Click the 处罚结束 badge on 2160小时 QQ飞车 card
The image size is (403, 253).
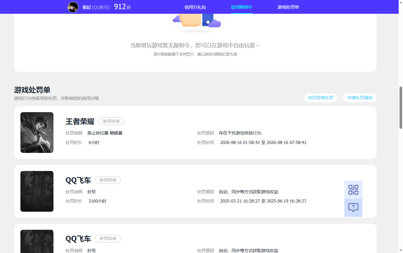tap(108, 180)
